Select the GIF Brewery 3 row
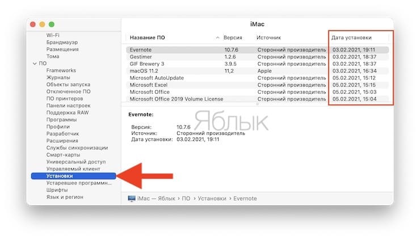 (257, 64)
